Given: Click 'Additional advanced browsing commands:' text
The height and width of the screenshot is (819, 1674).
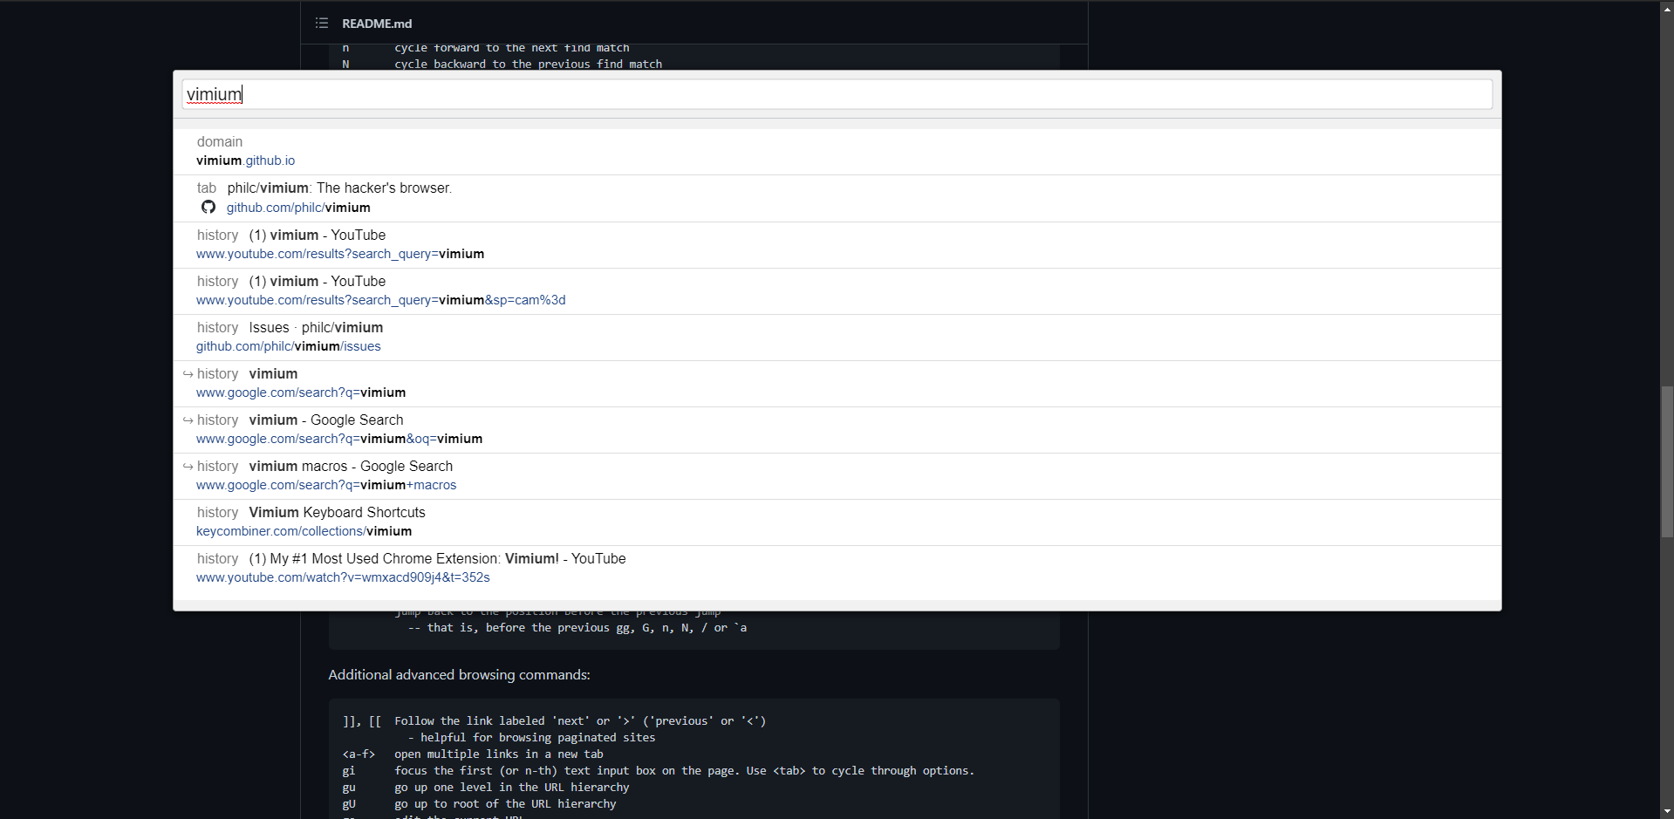Looking at the screenshot, I should click(460, 675).
